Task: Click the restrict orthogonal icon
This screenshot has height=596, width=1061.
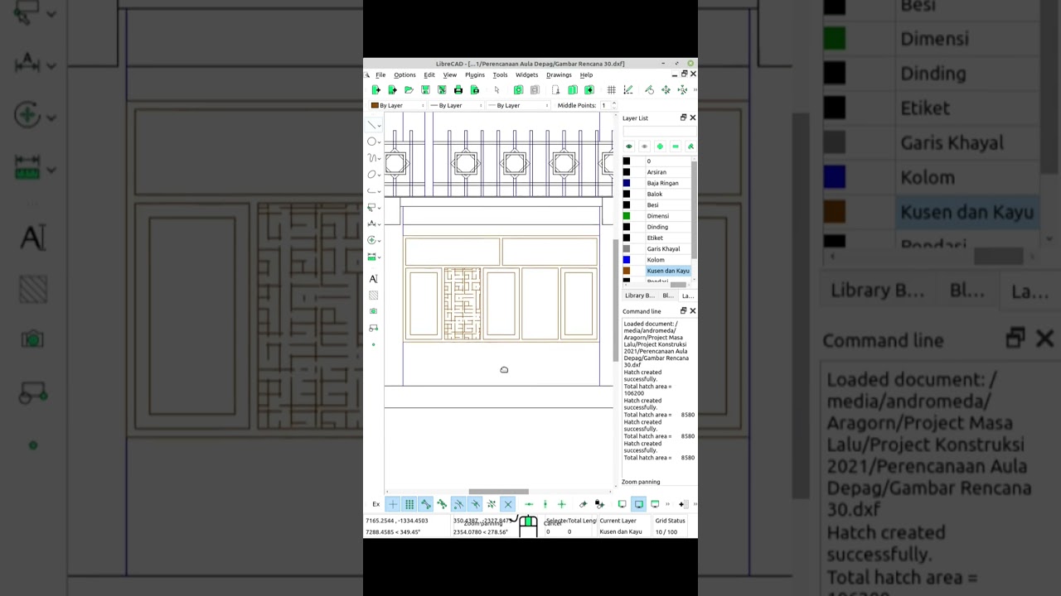Action: point(561,504)
